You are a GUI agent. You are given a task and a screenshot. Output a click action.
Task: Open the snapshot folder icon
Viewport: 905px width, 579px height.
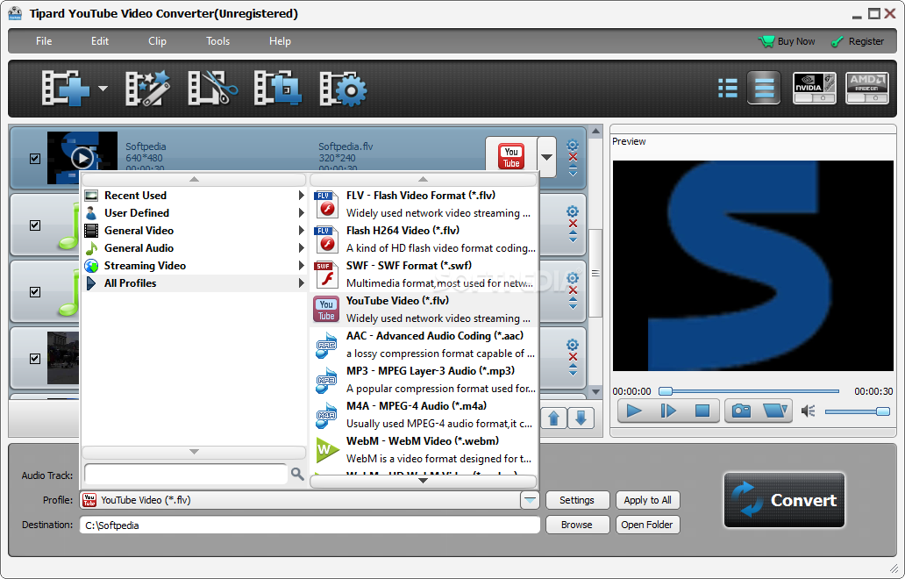coord(774,411)
